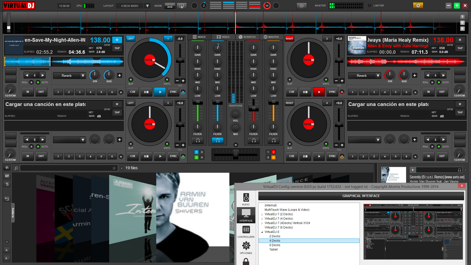Click the filter folder icon in the sidebar
The height and width of the screenshot is (265, 471).
(6, 184)
